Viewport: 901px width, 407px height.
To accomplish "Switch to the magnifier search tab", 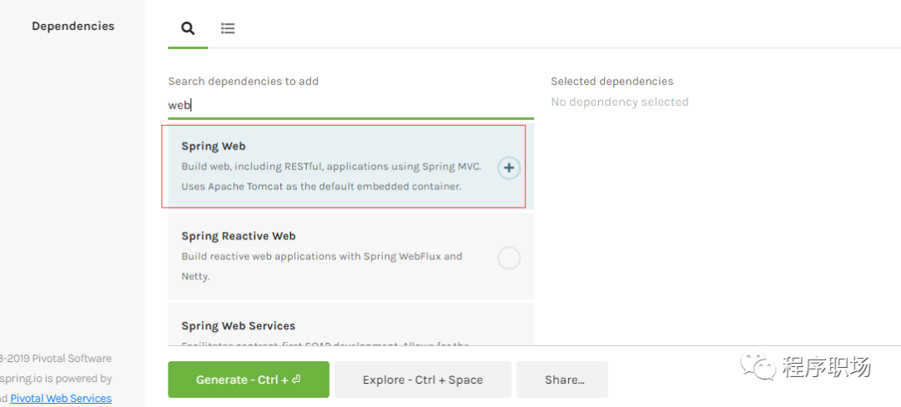I will click(x=188, y=28).
